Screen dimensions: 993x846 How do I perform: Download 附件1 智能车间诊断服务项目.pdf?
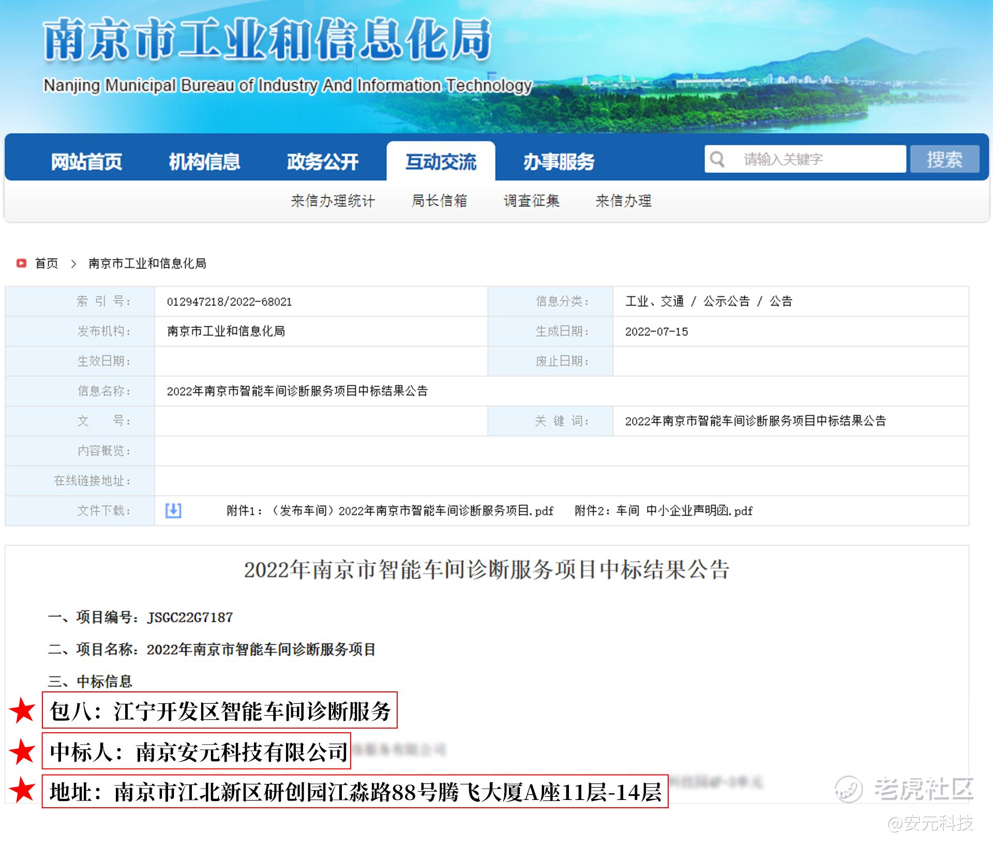click(390, 511)
